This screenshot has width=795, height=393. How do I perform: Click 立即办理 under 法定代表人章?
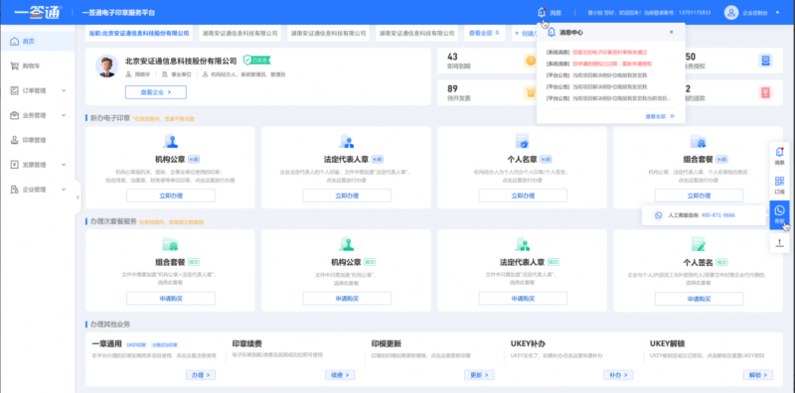tap(347, 196)
